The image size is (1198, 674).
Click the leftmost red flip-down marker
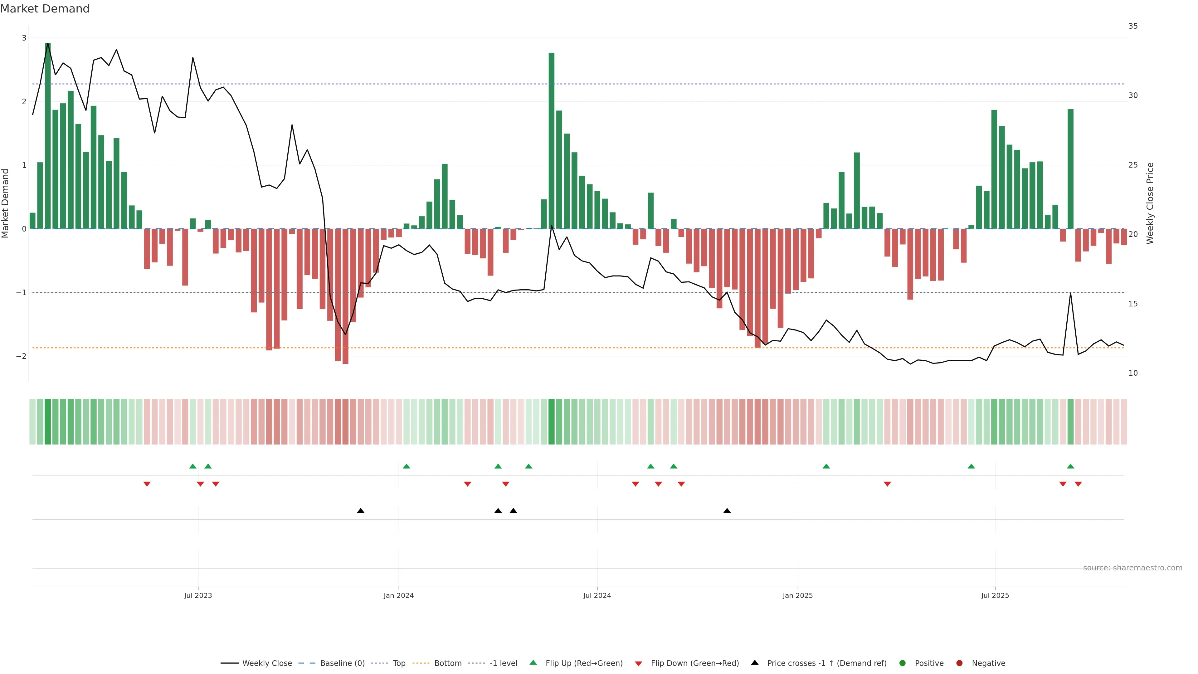point(147,484)
